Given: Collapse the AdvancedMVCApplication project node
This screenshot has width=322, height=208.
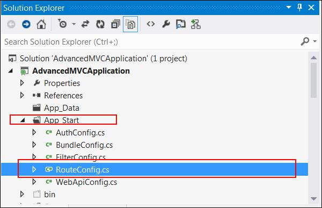Looking at the screenshot, I should [x=11, y=71].
